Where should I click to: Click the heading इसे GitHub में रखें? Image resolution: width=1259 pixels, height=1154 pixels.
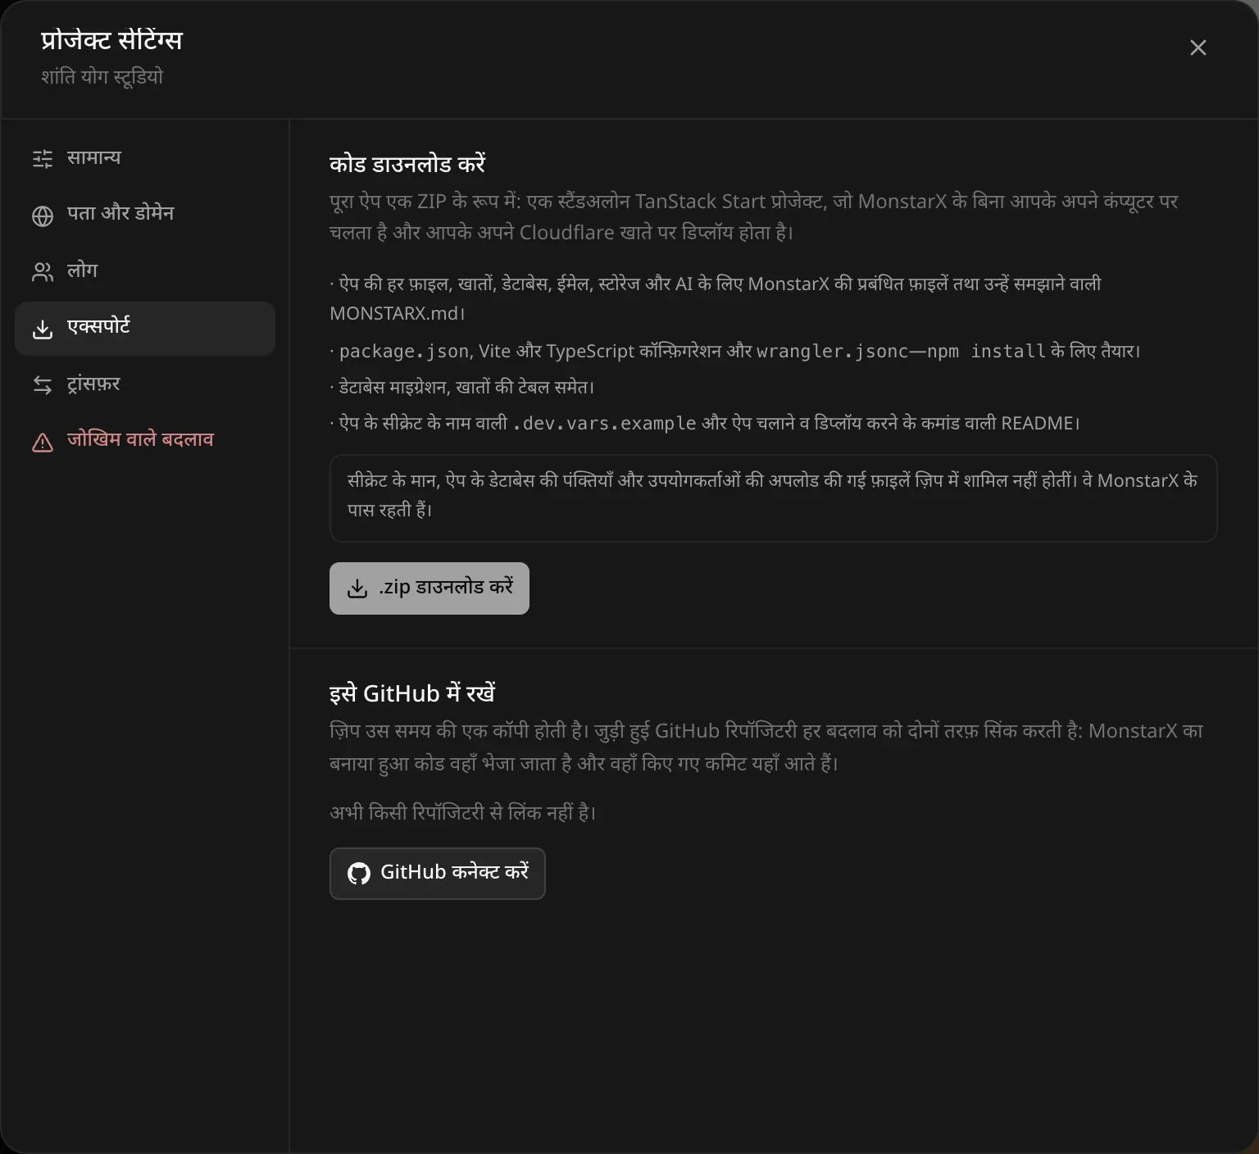pos(412,693)
